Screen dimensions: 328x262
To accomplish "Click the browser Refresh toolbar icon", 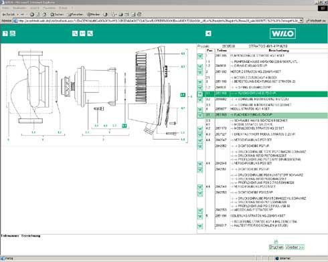I will point(38,15).
